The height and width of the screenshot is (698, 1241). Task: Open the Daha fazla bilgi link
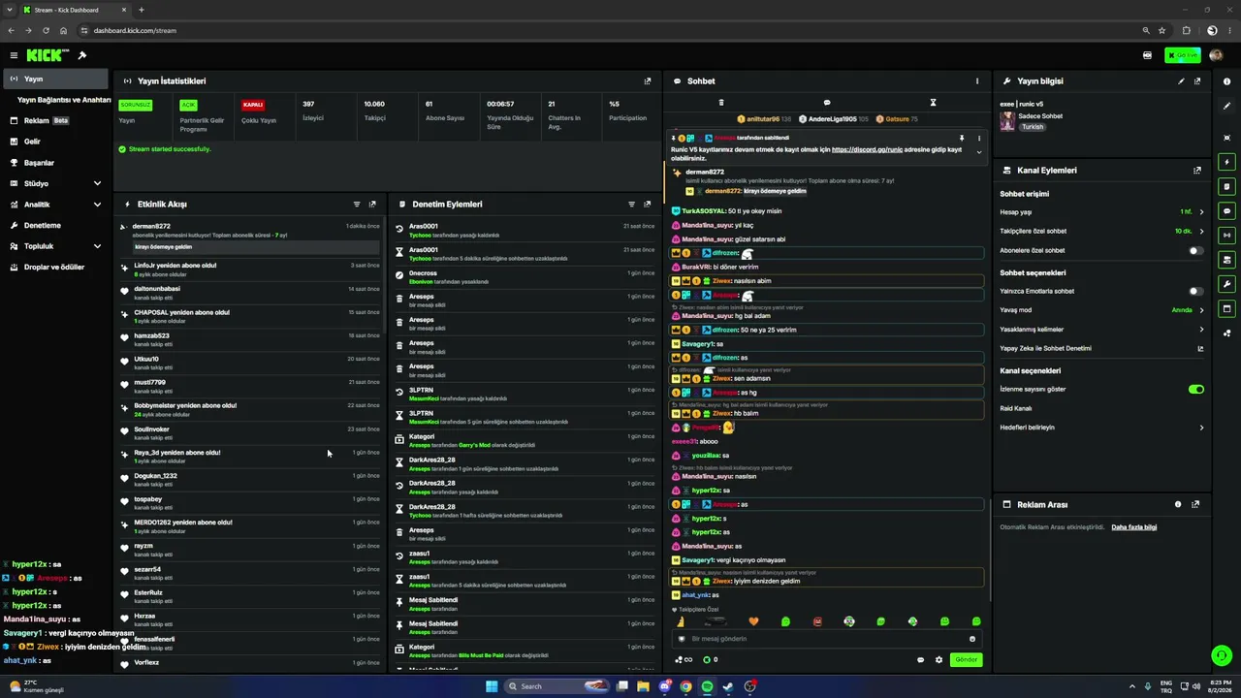tap(1133, 527)
